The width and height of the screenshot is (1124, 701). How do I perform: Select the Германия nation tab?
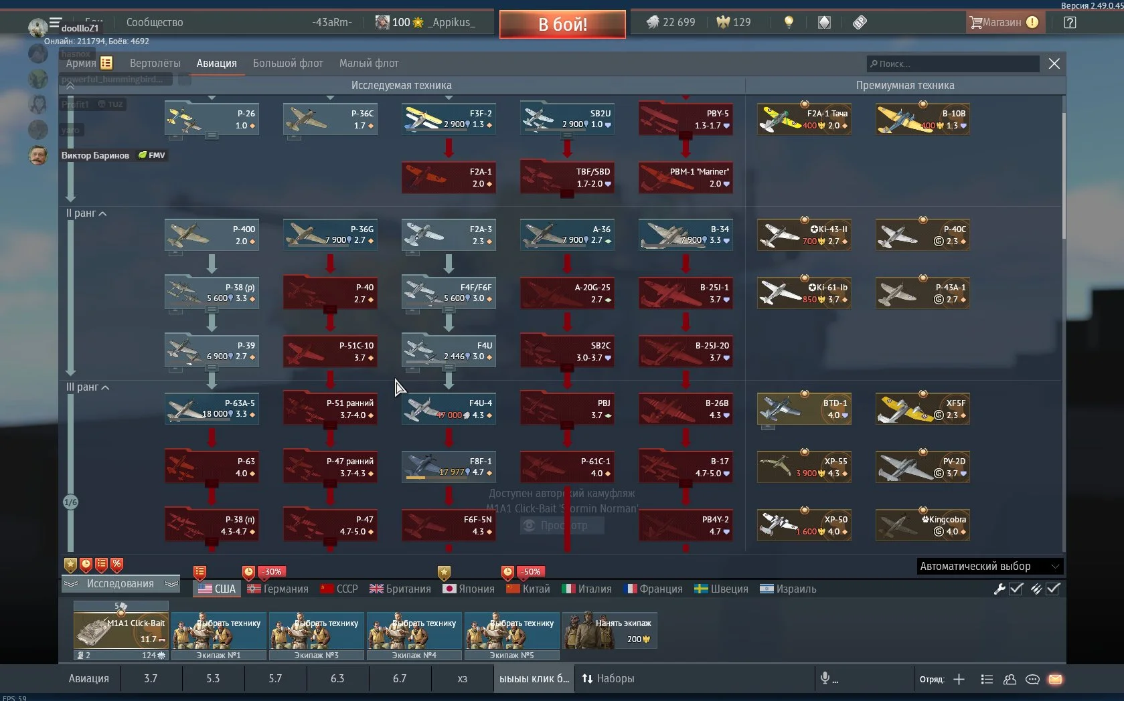point(278,589)
